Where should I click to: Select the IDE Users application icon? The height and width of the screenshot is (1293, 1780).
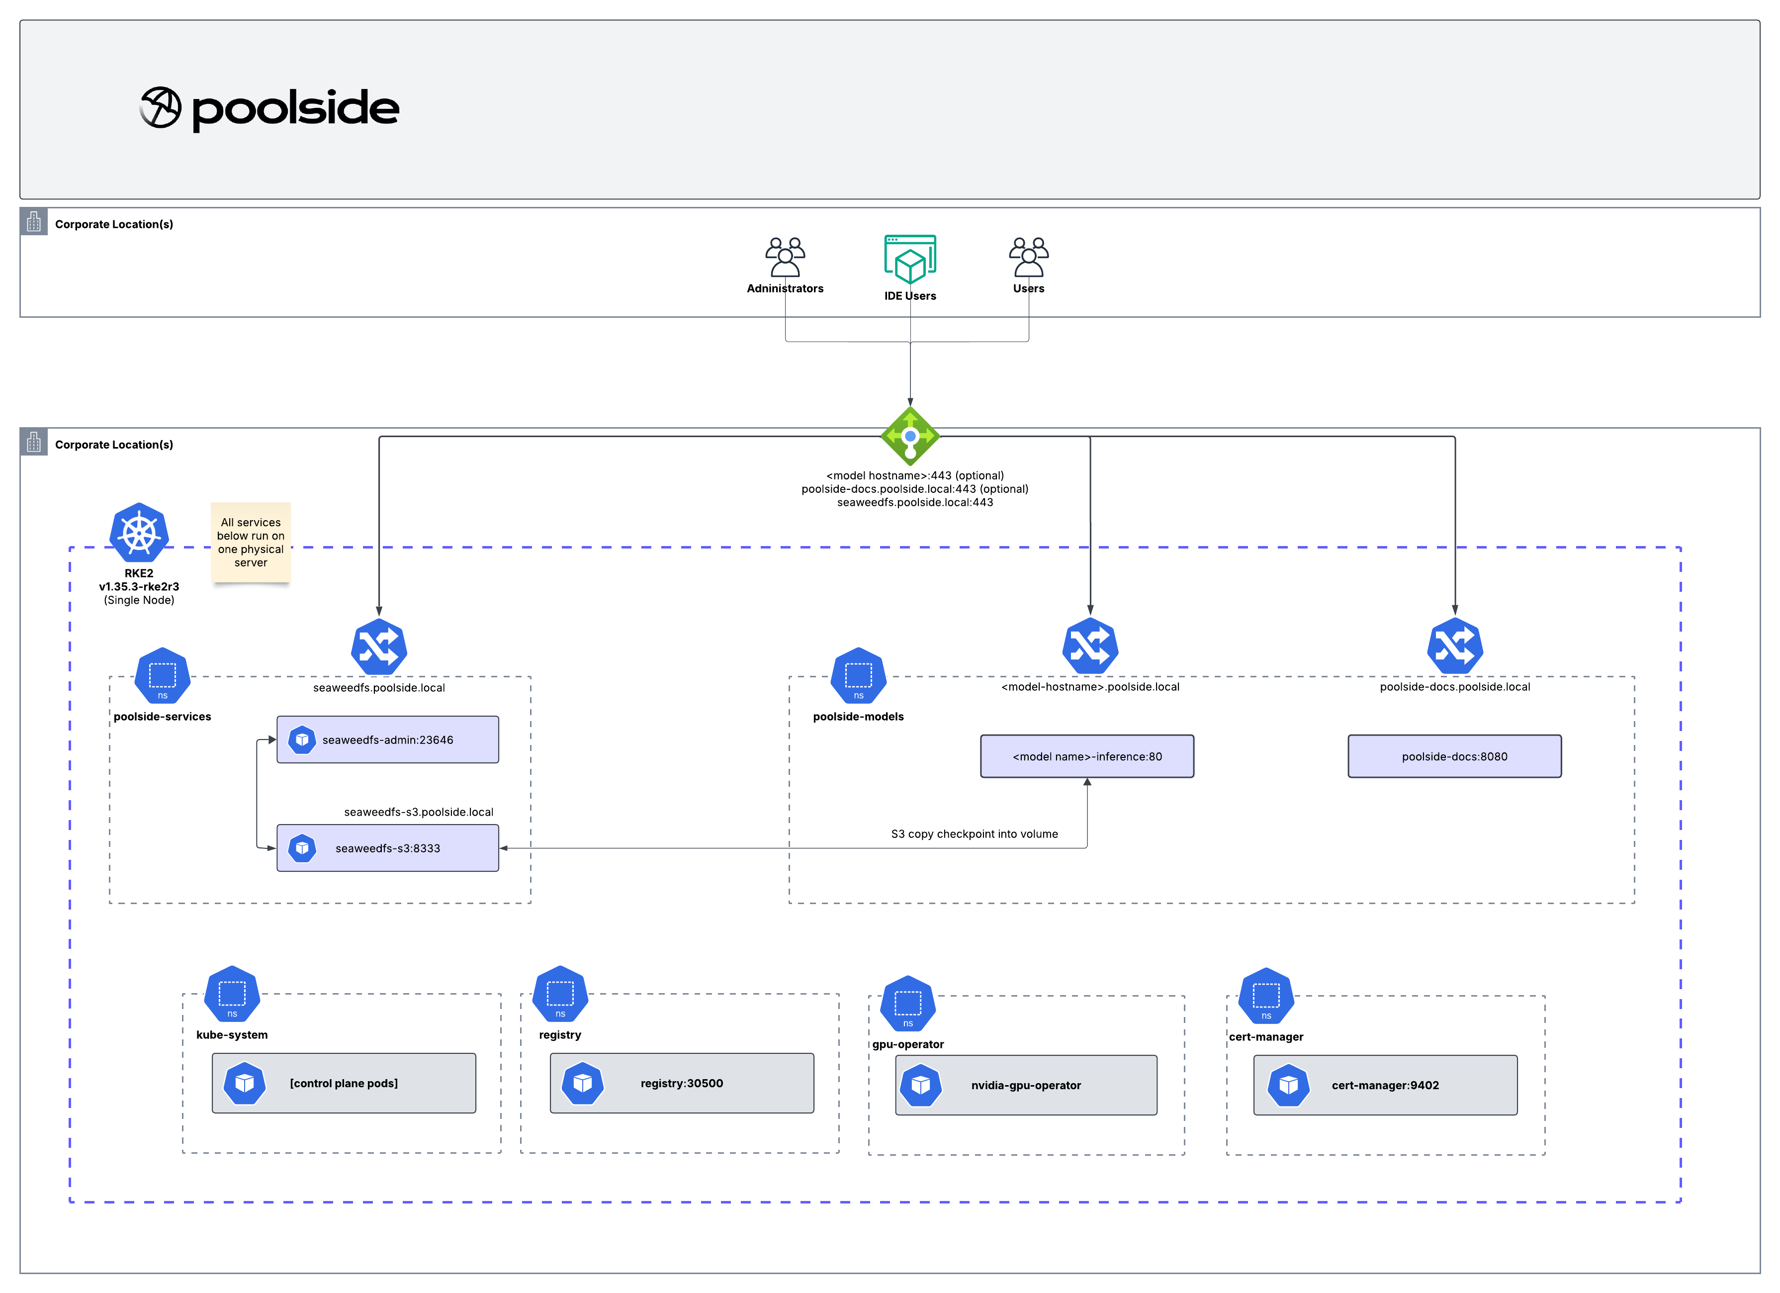click(910, 259)
